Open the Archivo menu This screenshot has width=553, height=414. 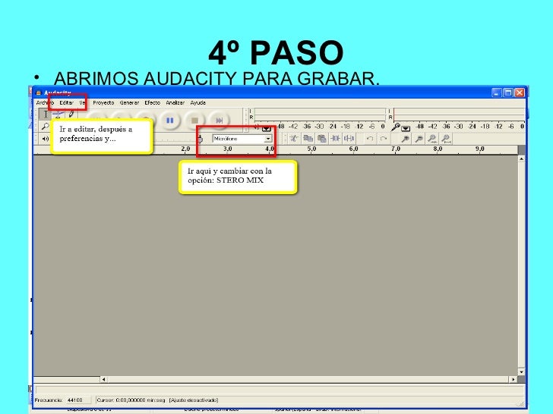45,103
